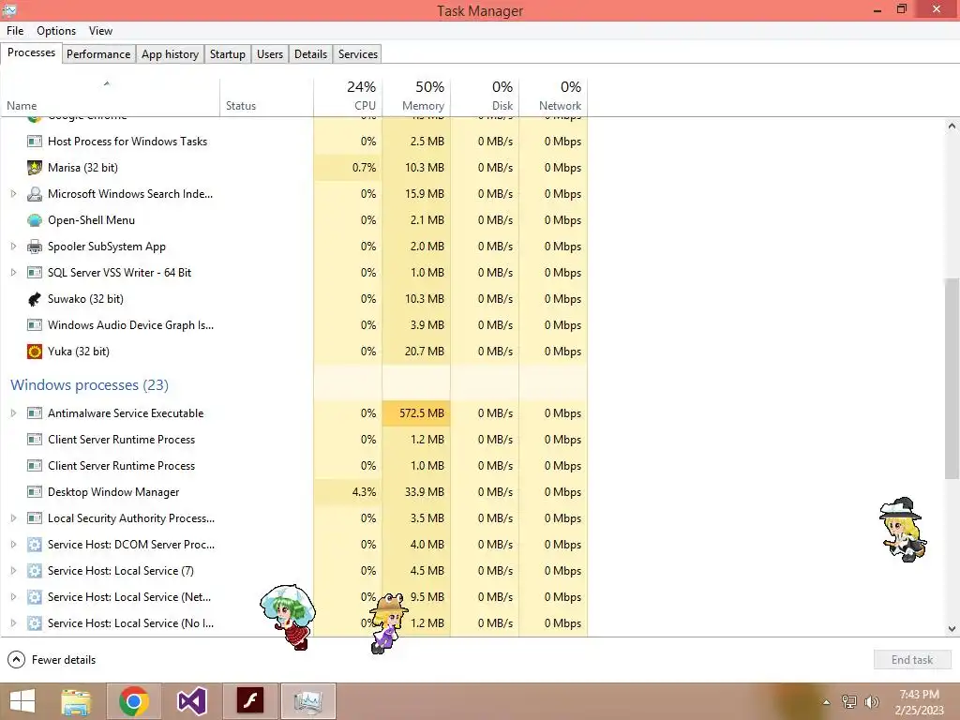Click the Marisa (32 bit) process icon
The image size is (960, 720).
click(x=35, y=167)
